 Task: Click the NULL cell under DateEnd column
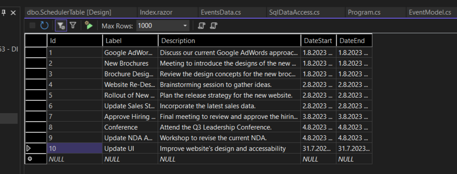click(x=354, y=159)
